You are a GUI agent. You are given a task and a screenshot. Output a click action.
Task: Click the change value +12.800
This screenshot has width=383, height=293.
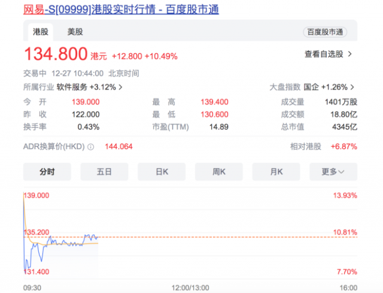click(127, 56)
